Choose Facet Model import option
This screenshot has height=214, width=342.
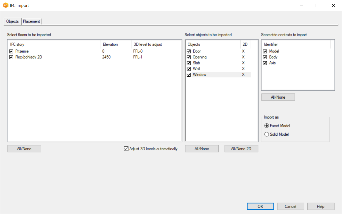[x=266, y=126]
